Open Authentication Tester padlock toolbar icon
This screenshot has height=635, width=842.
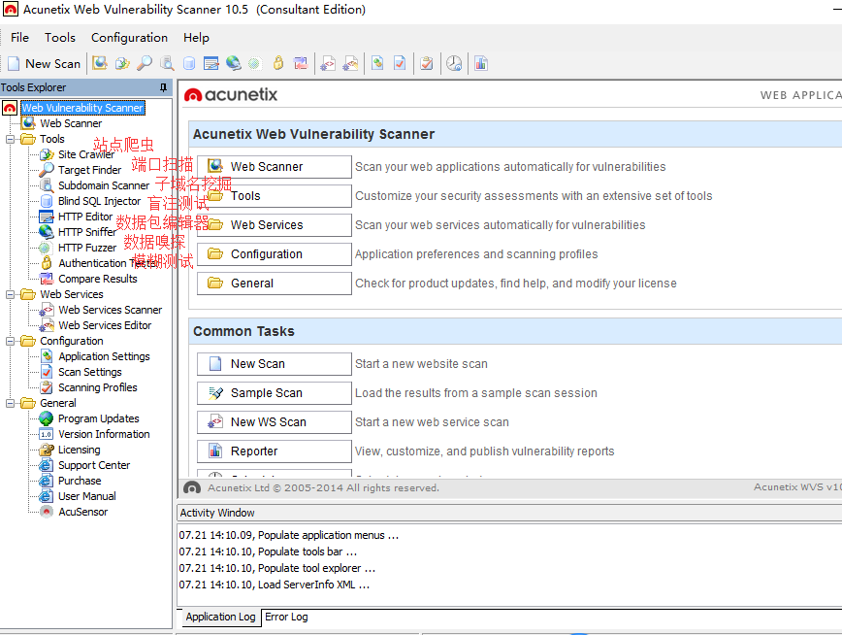278,63
